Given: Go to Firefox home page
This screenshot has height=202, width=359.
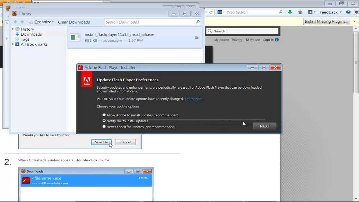Looking at the screenshot, I should pos(300,12).
